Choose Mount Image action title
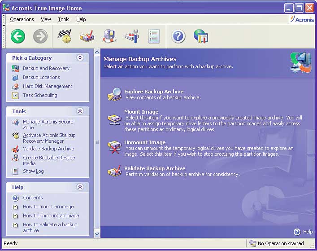This screenshot has width=317, height=251. point(141,112)
